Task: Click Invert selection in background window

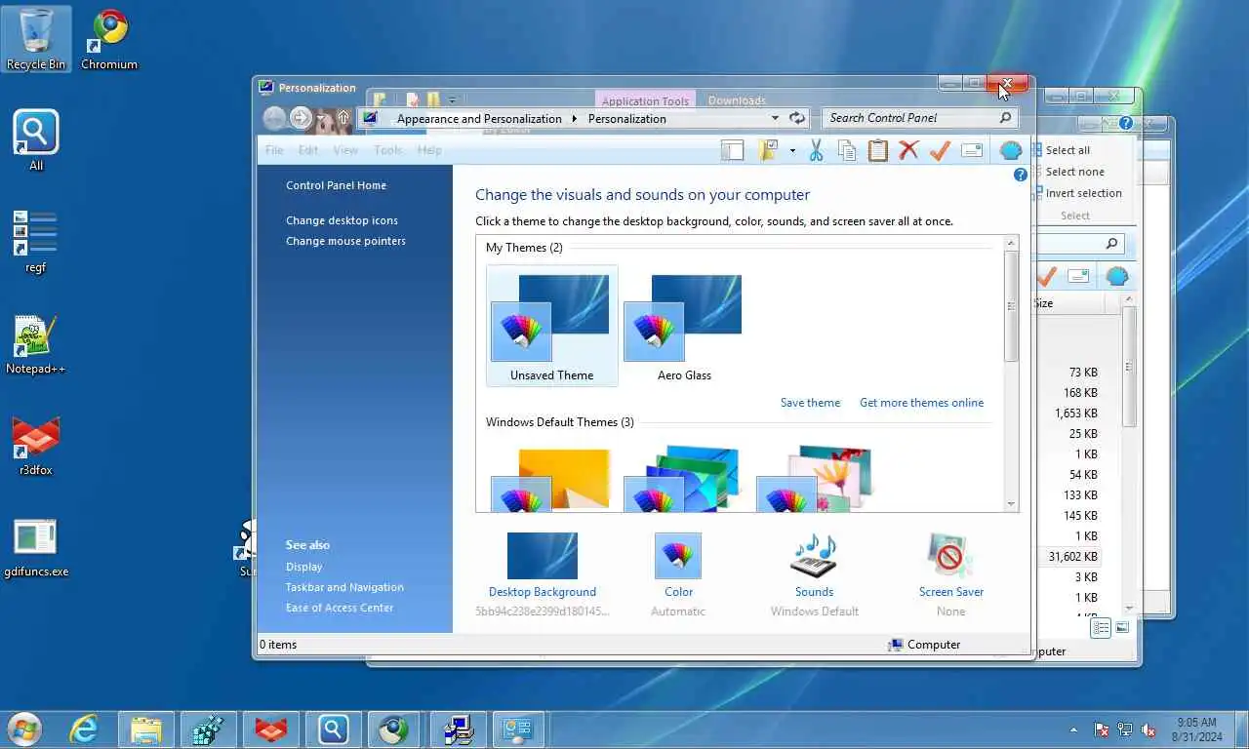Action: pos(1083,193)
